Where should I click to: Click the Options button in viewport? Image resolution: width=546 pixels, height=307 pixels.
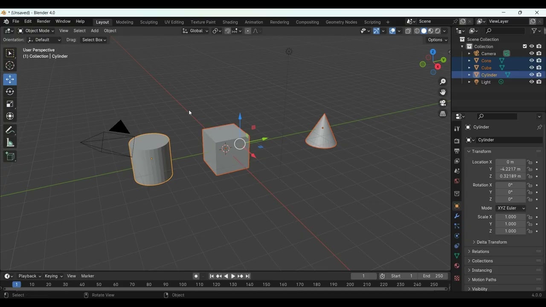pos(438,40)
